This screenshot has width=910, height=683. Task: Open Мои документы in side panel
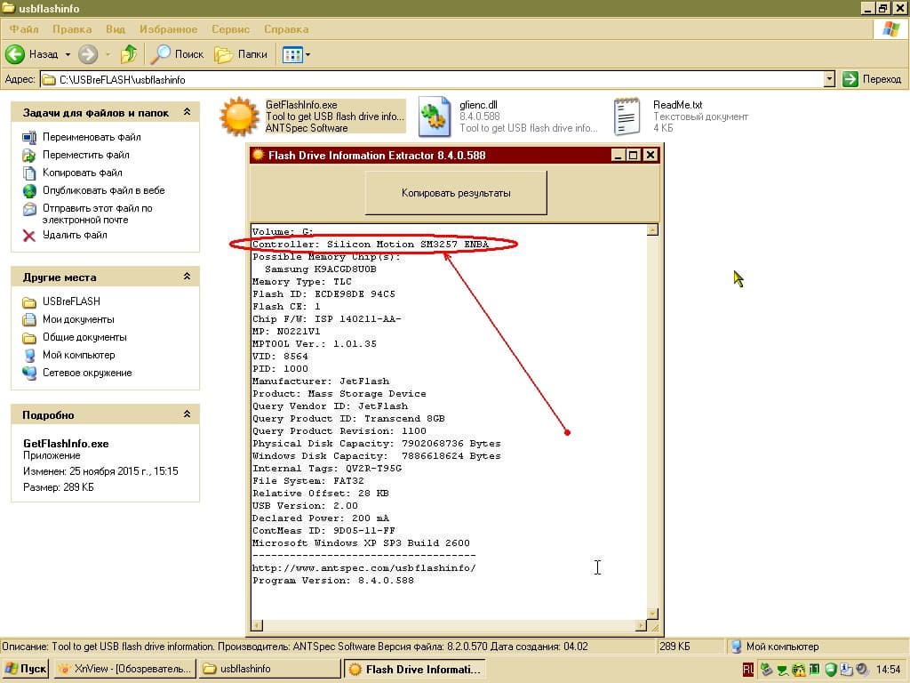(x=78, y=319)
